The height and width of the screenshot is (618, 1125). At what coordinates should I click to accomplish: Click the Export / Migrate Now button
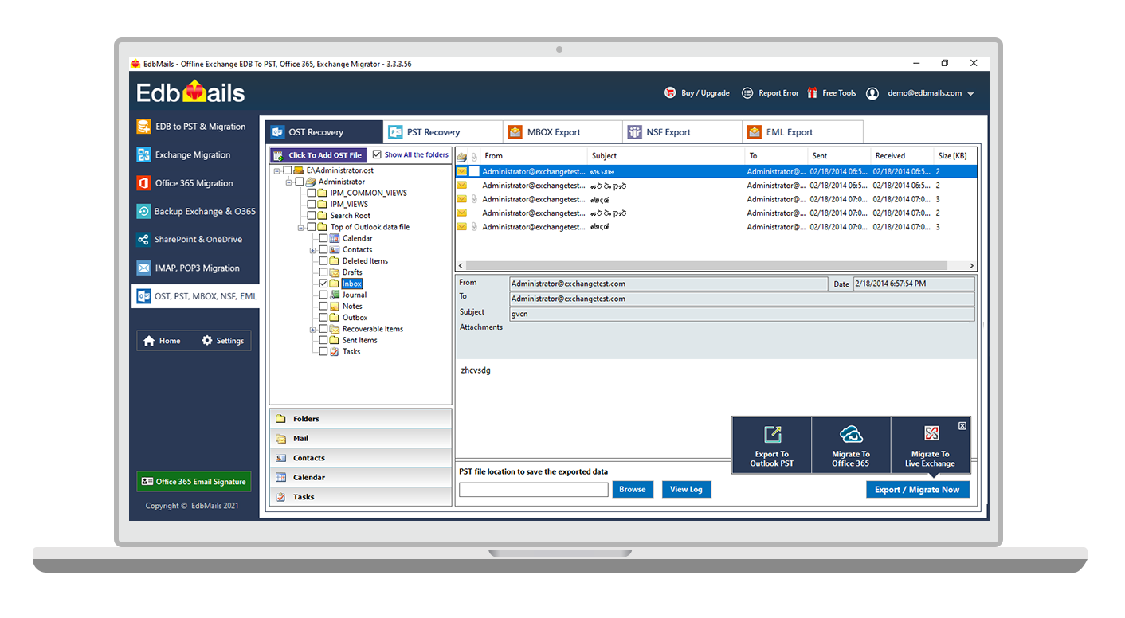(917, 490)
